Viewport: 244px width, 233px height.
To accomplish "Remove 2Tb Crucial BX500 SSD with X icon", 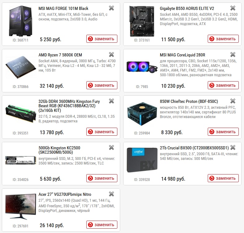I will coord(233,147).
